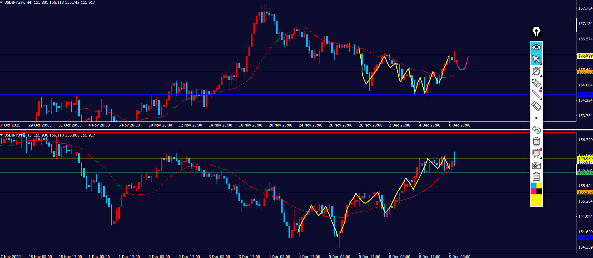Select the straight line tool
The width and height of the screenshot is (593, 258).
point(536,94)
